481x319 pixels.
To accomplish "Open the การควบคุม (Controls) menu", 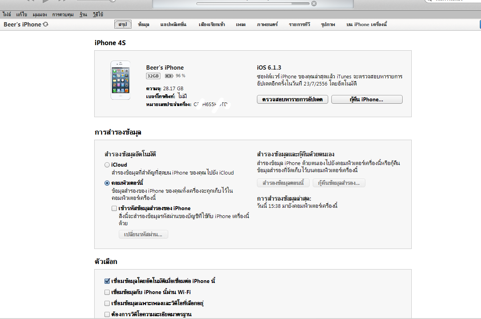I will (63, 14).
